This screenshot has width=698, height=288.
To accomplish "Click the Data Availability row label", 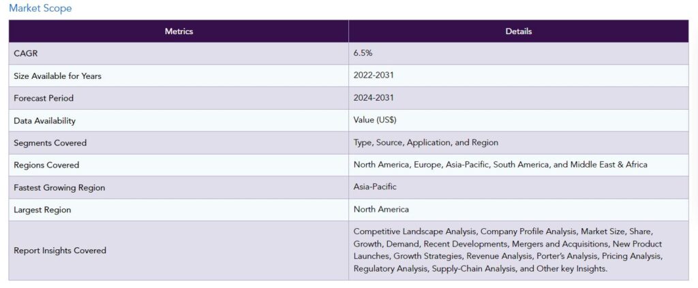I will point(44,121).
